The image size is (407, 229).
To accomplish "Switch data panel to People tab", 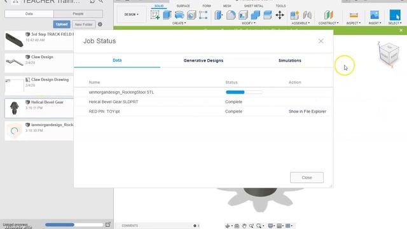I will pos(78,14).
